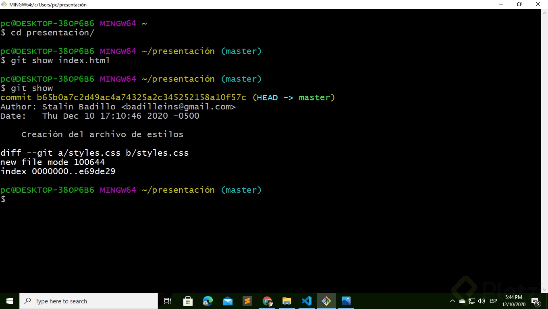Click the "diff --git a/styles.css b/styles.css" line
Screen dimensions: 548x309
pyautogui.click(x=94, y=153)
